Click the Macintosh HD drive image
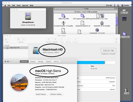The height and width of the screenshot is (102, 133). [36, 50]
